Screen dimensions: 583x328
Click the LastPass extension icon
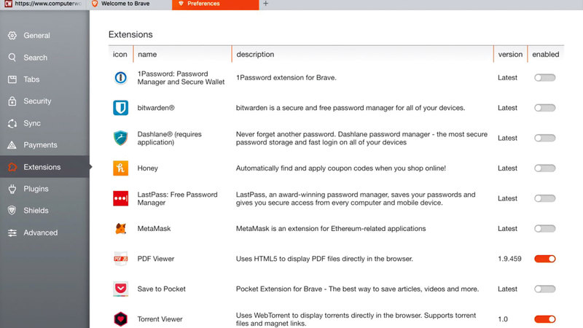point(120,198)
